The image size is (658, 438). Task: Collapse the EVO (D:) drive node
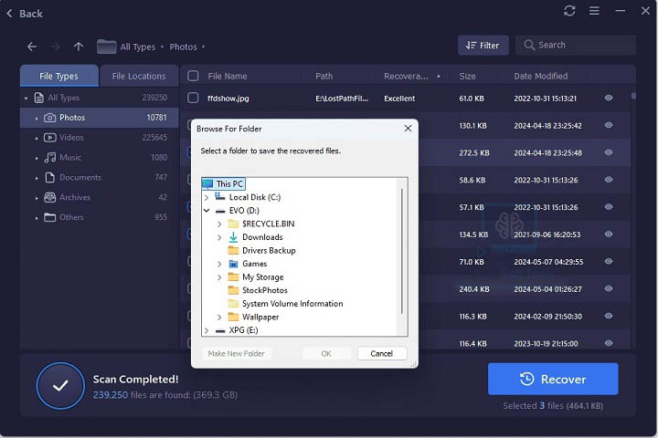pyautogui.click(x=207, y=211)
